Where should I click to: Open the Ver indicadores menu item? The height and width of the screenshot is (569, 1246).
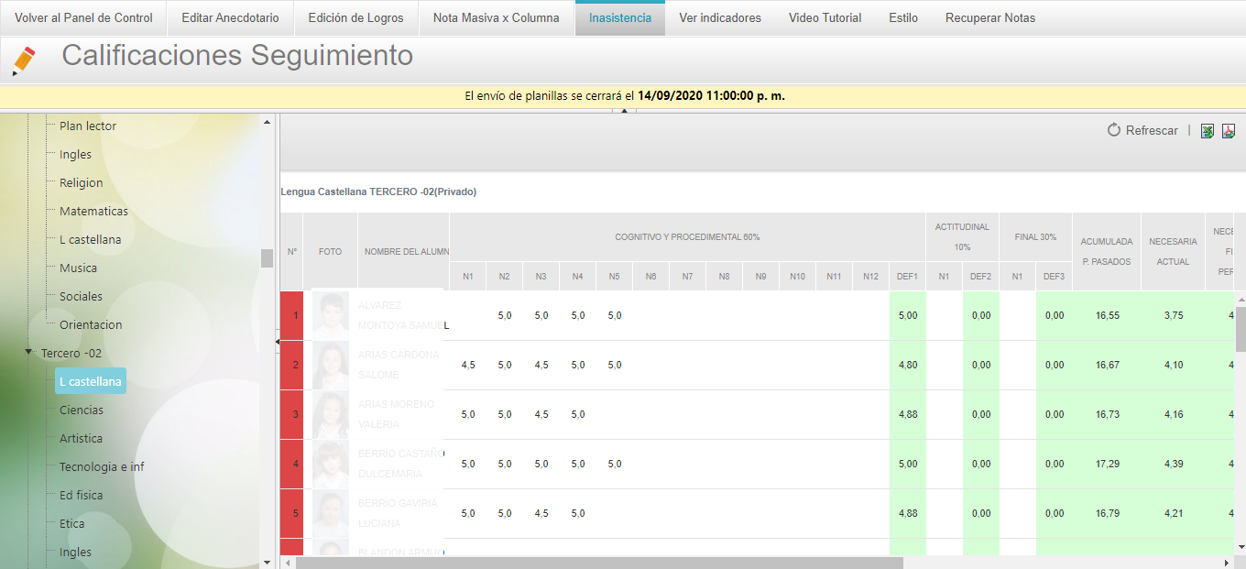(x=719, y=17)
